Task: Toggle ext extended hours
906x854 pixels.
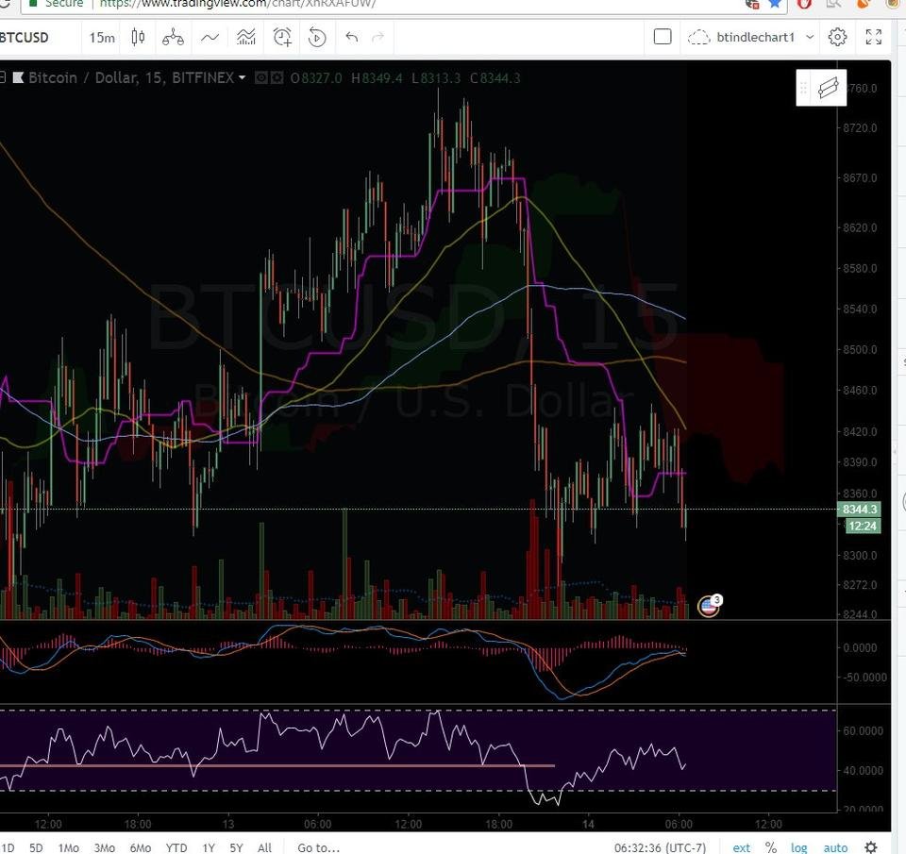Action: point(742,847)
